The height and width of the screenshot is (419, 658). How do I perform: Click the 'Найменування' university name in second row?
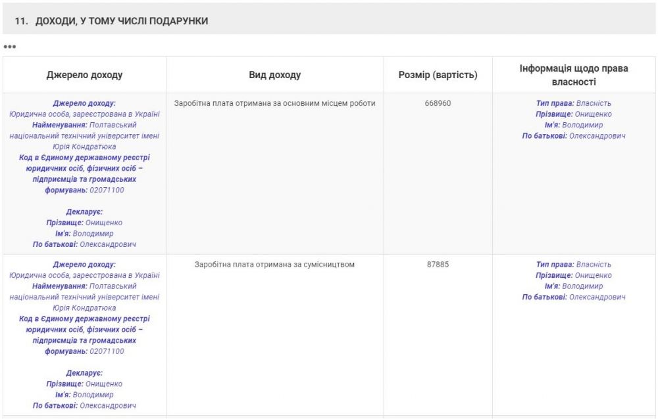[x=84, y=297]
